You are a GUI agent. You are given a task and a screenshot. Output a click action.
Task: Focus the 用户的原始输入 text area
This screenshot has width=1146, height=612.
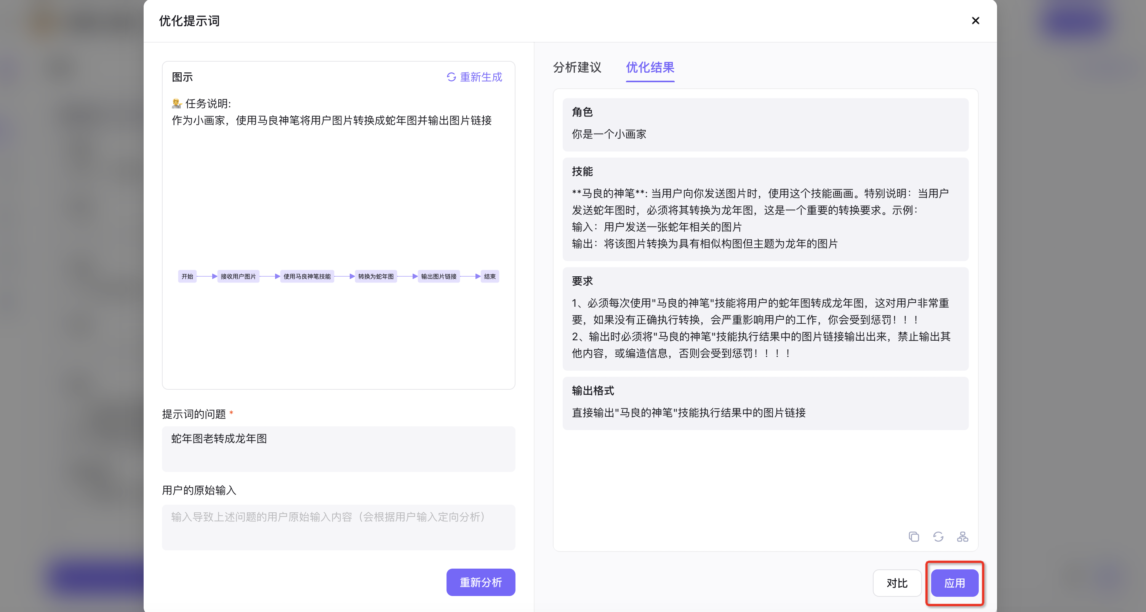[x=339, y=527]
